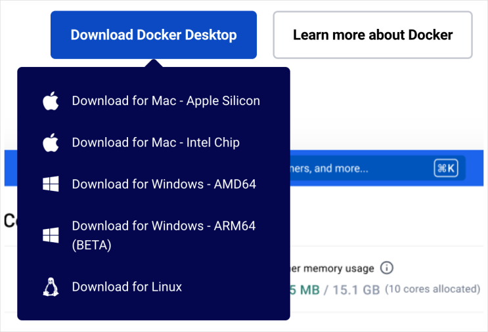The image size is (488, 332).
Task: Click the ⌘K keyboard shortcut badge
Action: 446,169
